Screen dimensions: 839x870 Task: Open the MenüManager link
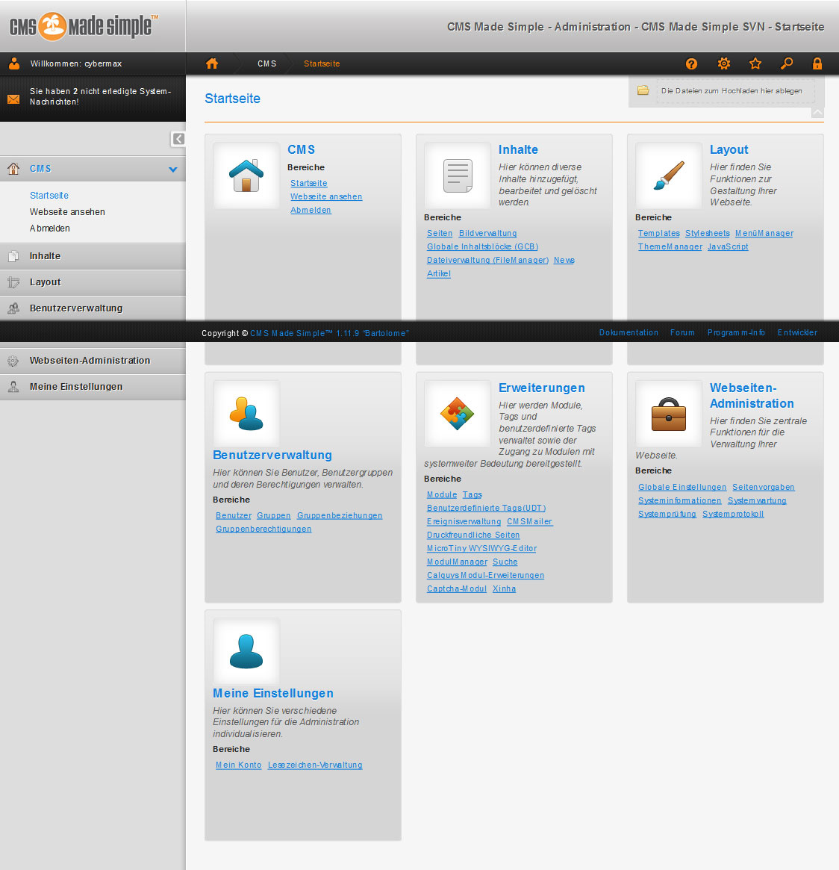(x=764, y=233)
